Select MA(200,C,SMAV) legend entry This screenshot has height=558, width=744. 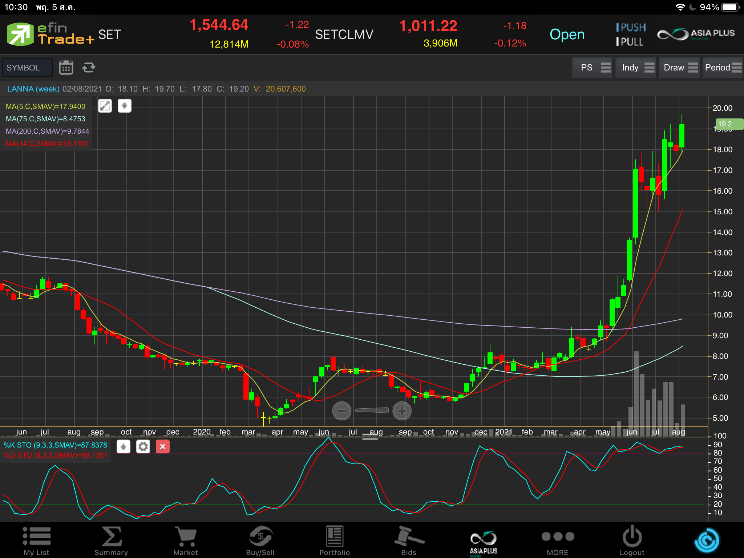tap(47, 131)
